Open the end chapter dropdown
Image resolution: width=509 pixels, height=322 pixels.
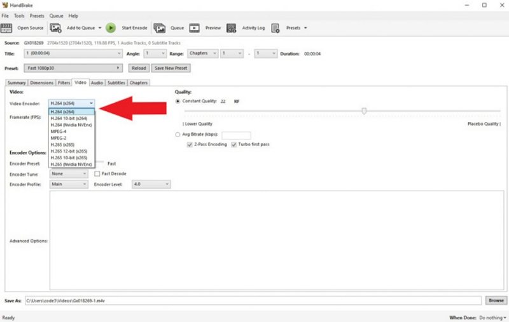(266, 53)
